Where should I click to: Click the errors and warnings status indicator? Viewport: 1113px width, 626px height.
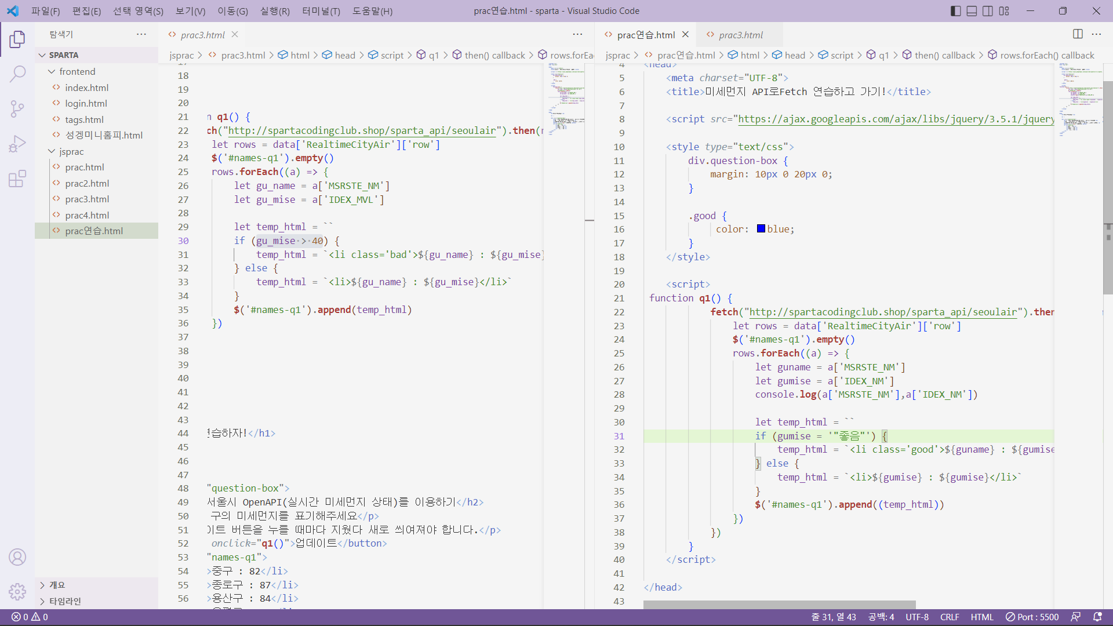[30, 617]
